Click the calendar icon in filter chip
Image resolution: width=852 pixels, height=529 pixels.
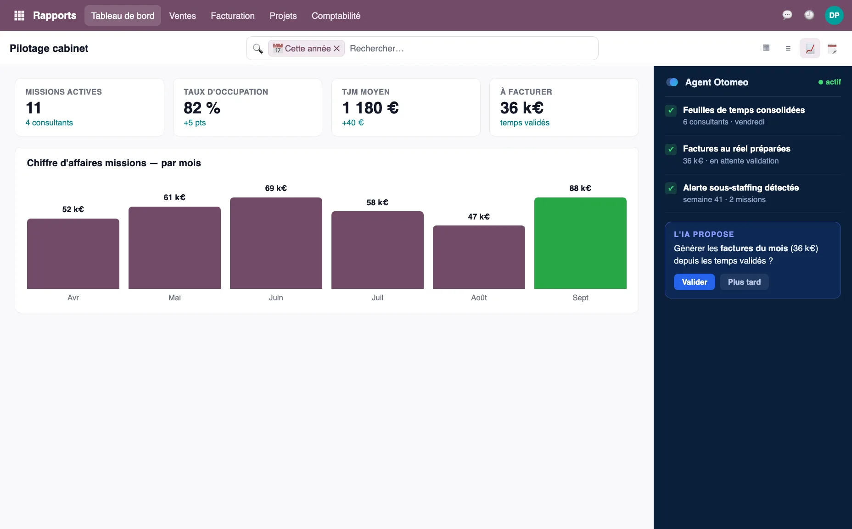pos(277,48)
